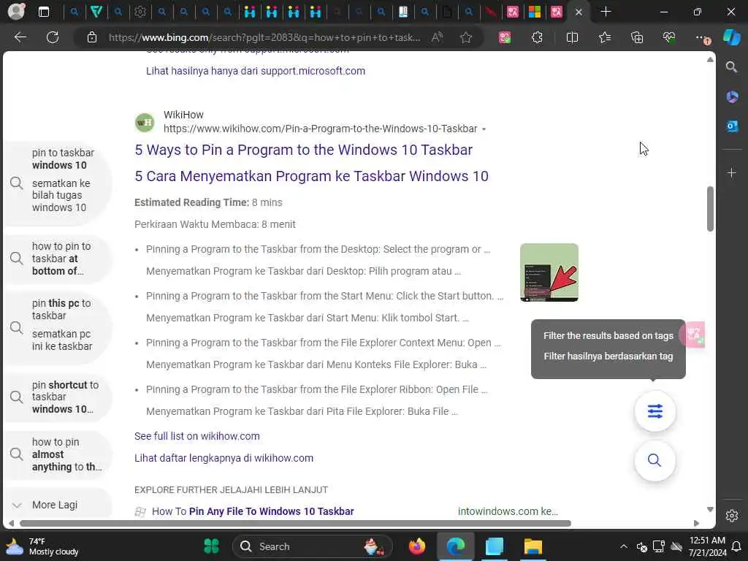This screenshot has height=561, width=748.
Task: Select 'how to pin almost anything' suggestion
Action: 58,454
